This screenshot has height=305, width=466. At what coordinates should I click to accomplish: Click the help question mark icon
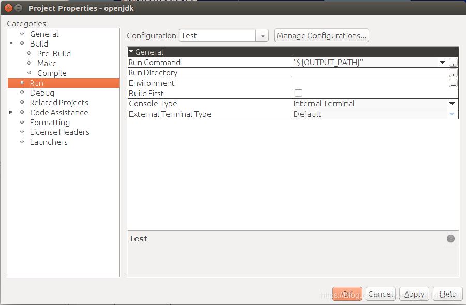[450, 238]
